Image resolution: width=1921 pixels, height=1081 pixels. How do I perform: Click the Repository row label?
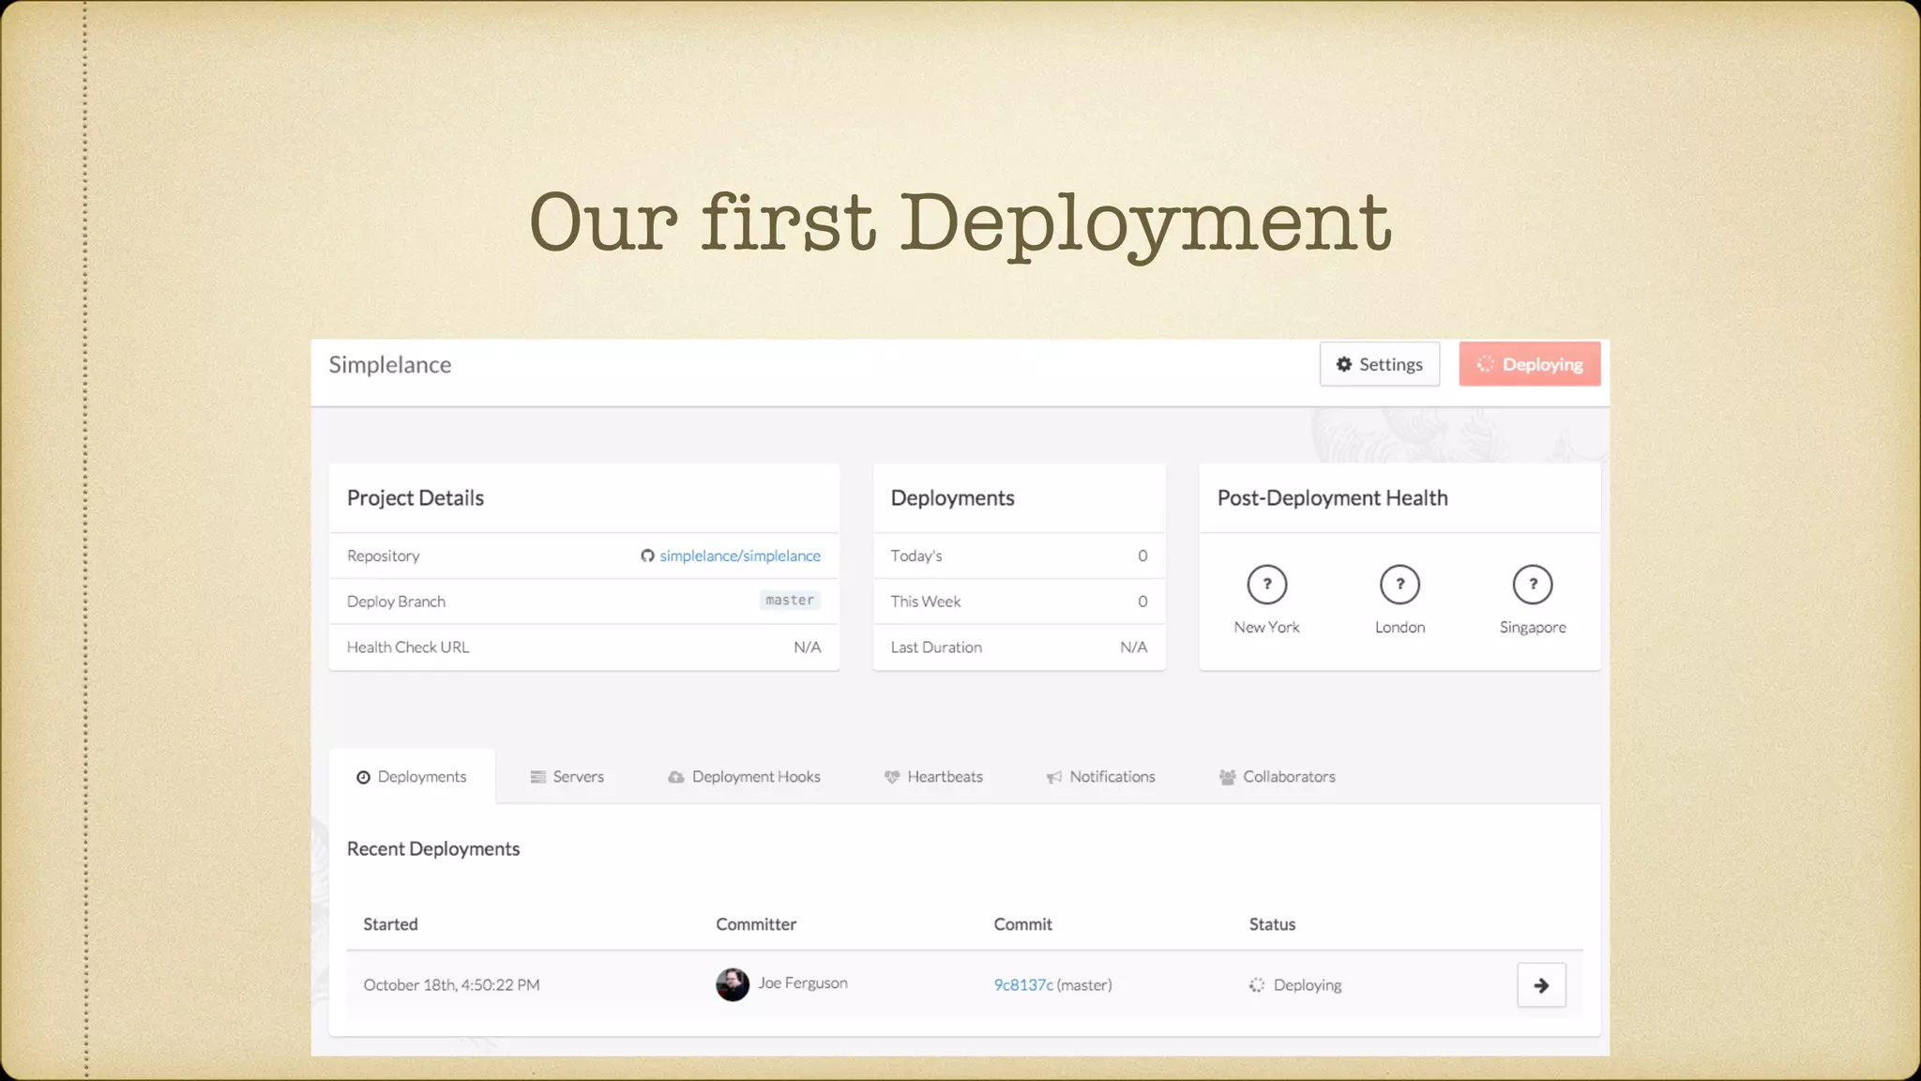384,556
